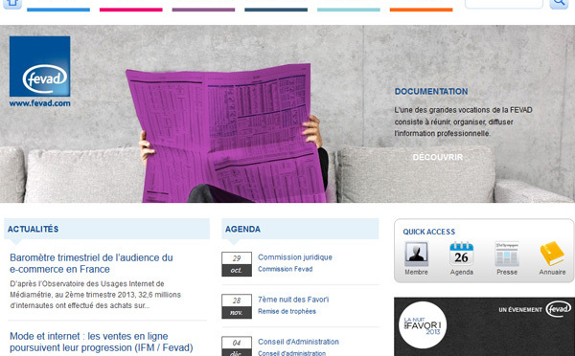The width and height of the screenshot is (575, 356).
Task: Click the blue Fevad logo
Action: (x=39, y=66)
